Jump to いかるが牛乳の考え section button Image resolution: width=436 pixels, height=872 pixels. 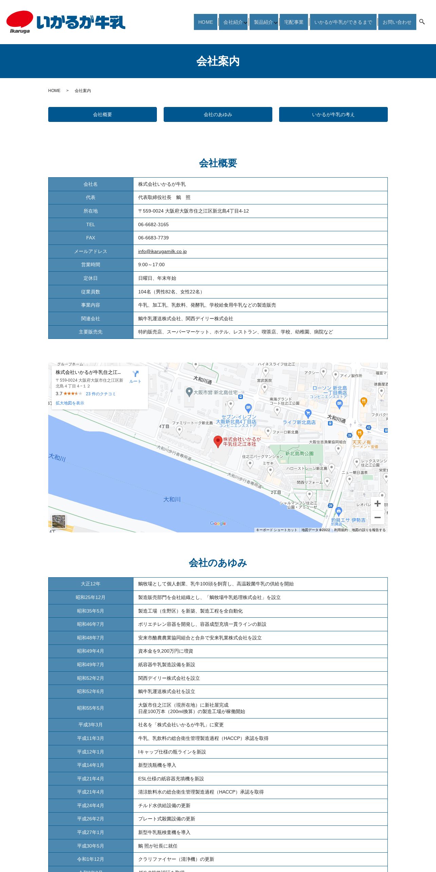[333, 114]
